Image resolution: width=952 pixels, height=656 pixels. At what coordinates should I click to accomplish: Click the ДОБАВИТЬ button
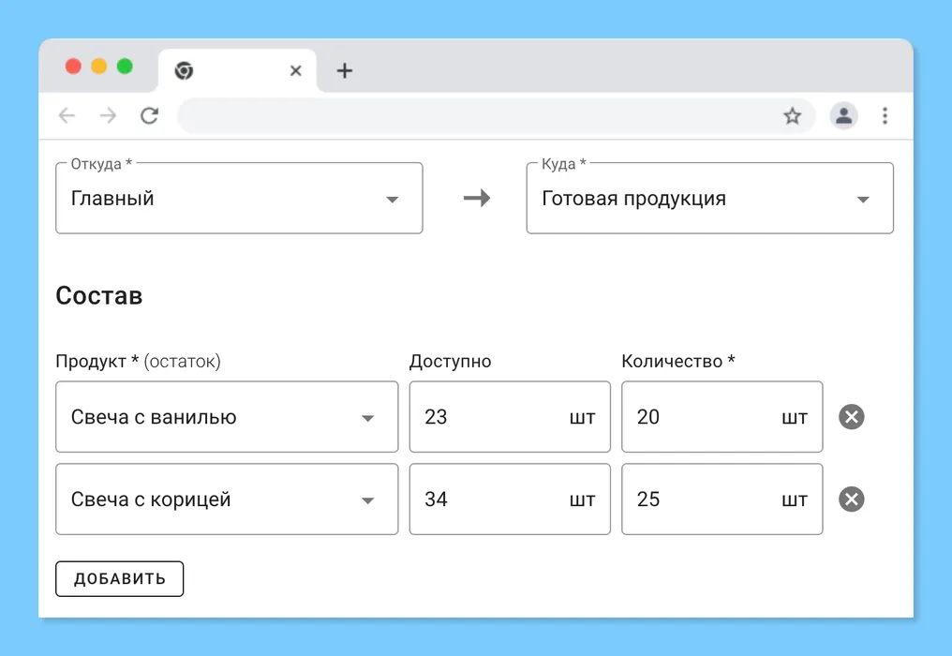(120, 579)
